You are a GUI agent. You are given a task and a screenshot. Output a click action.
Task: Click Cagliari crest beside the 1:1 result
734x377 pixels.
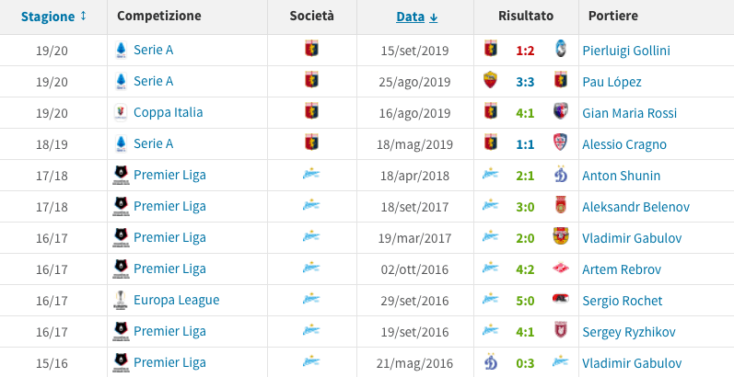coord(560,143)
